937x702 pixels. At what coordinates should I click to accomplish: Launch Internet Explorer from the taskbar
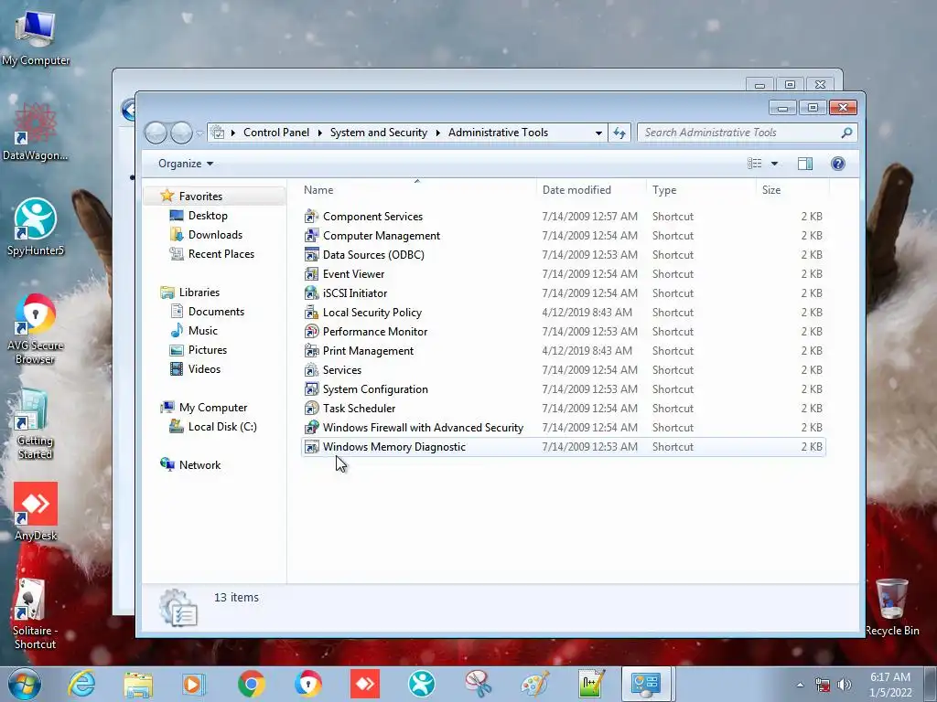pos(81,684)
